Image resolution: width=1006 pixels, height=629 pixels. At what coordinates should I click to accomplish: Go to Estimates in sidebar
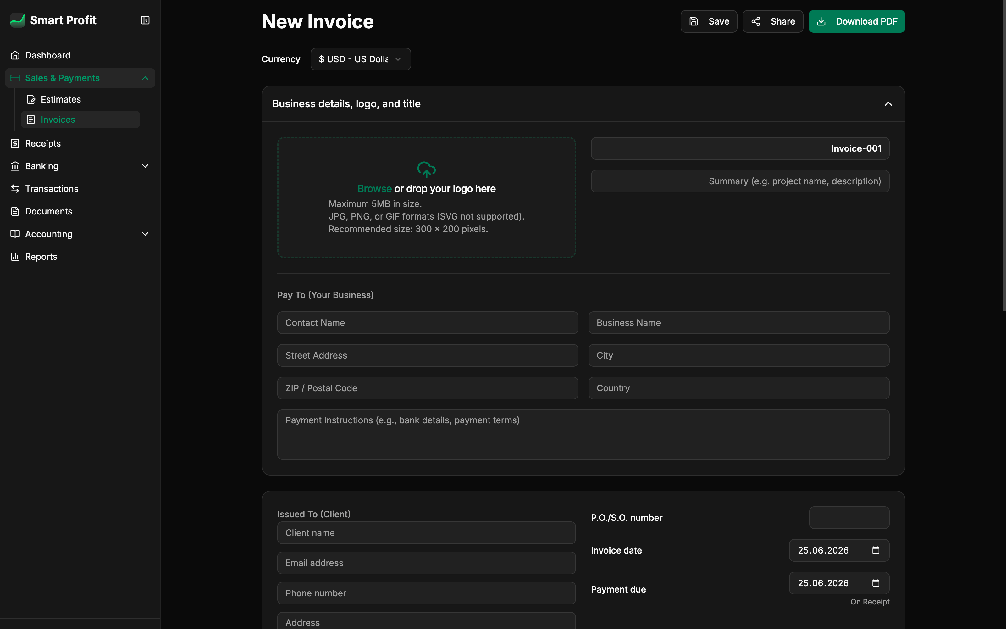(80, 99)
